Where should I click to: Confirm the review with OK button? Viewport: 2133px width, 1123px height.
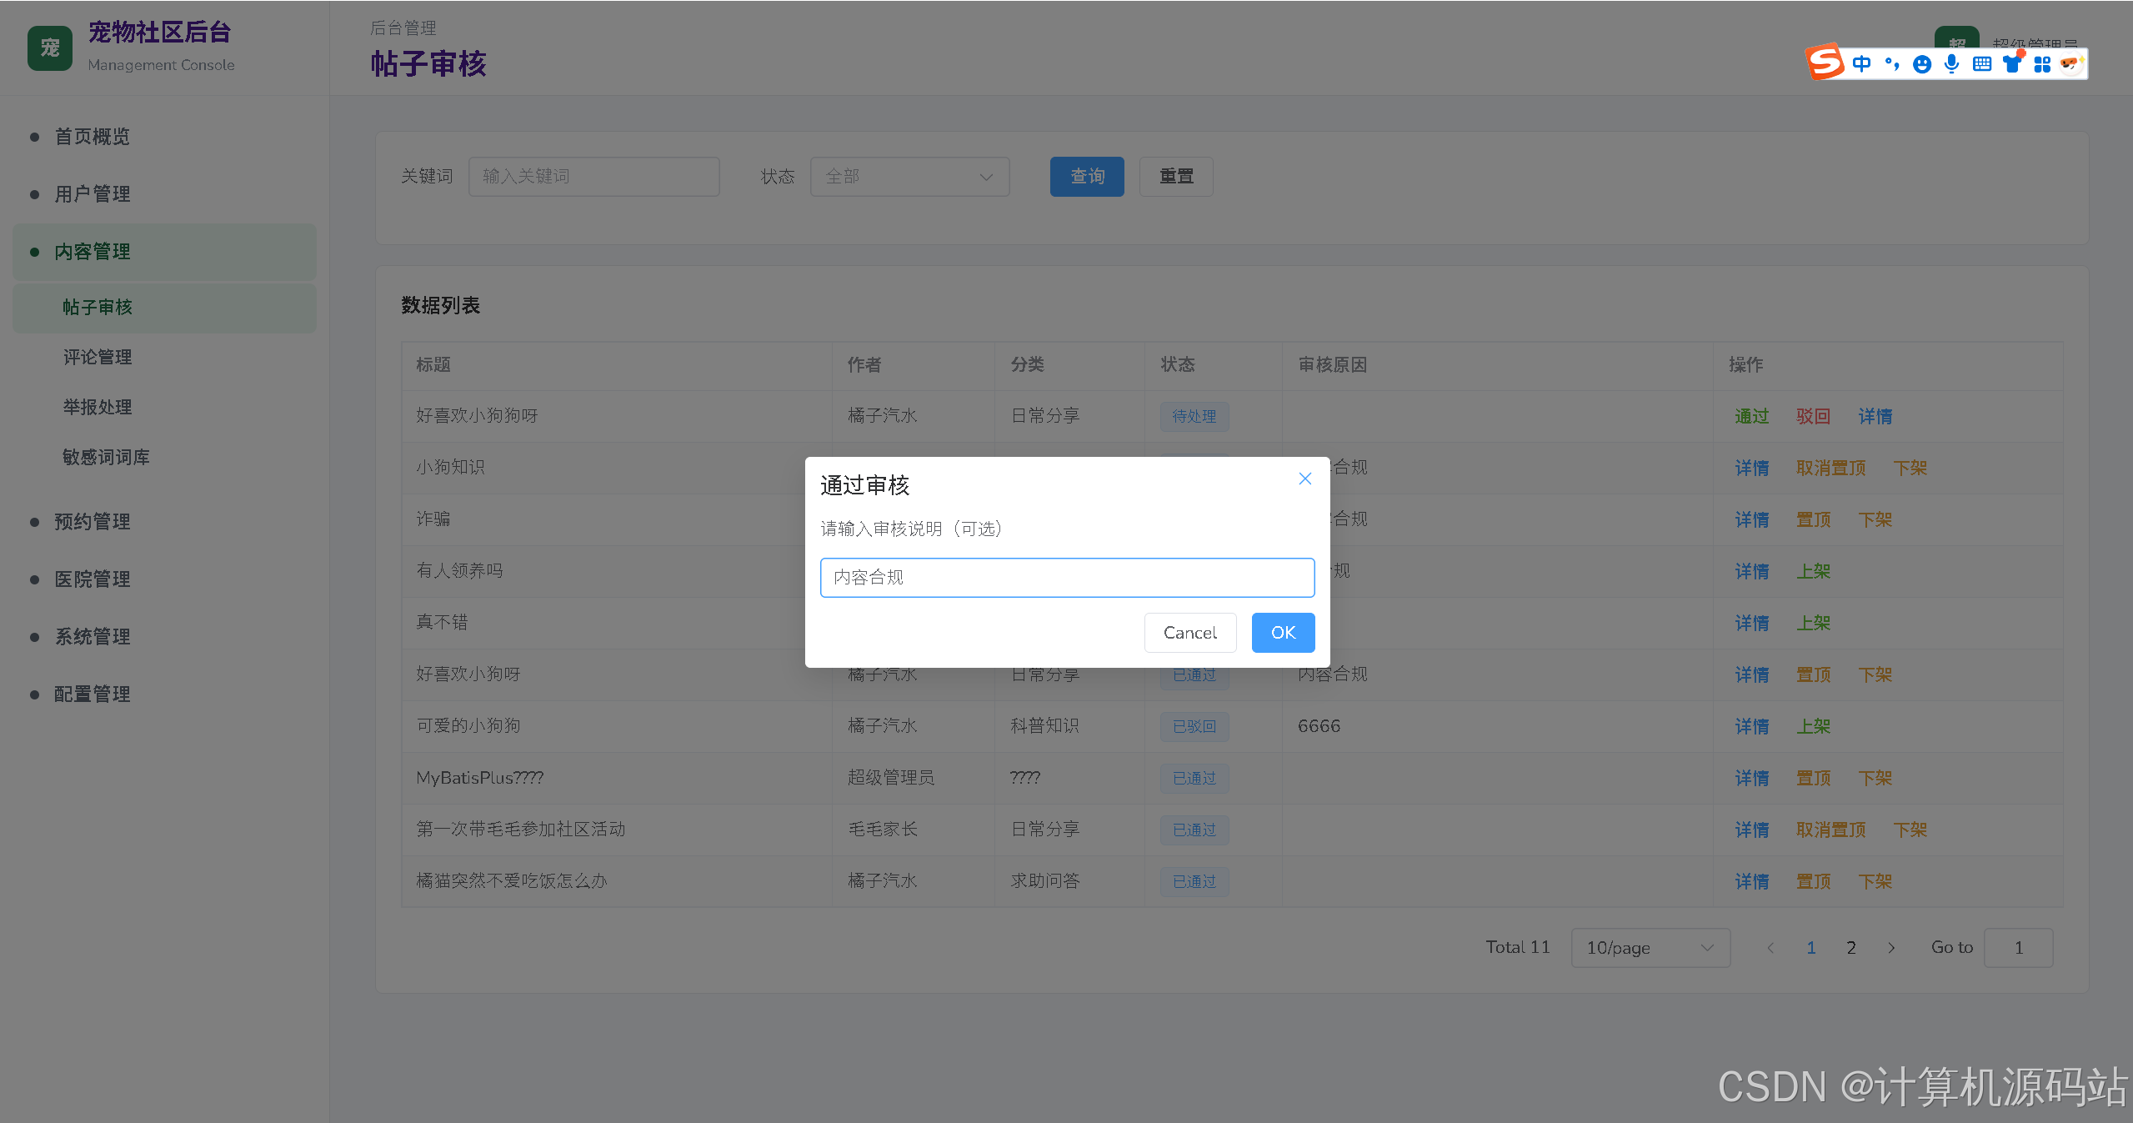[1283, 633]
